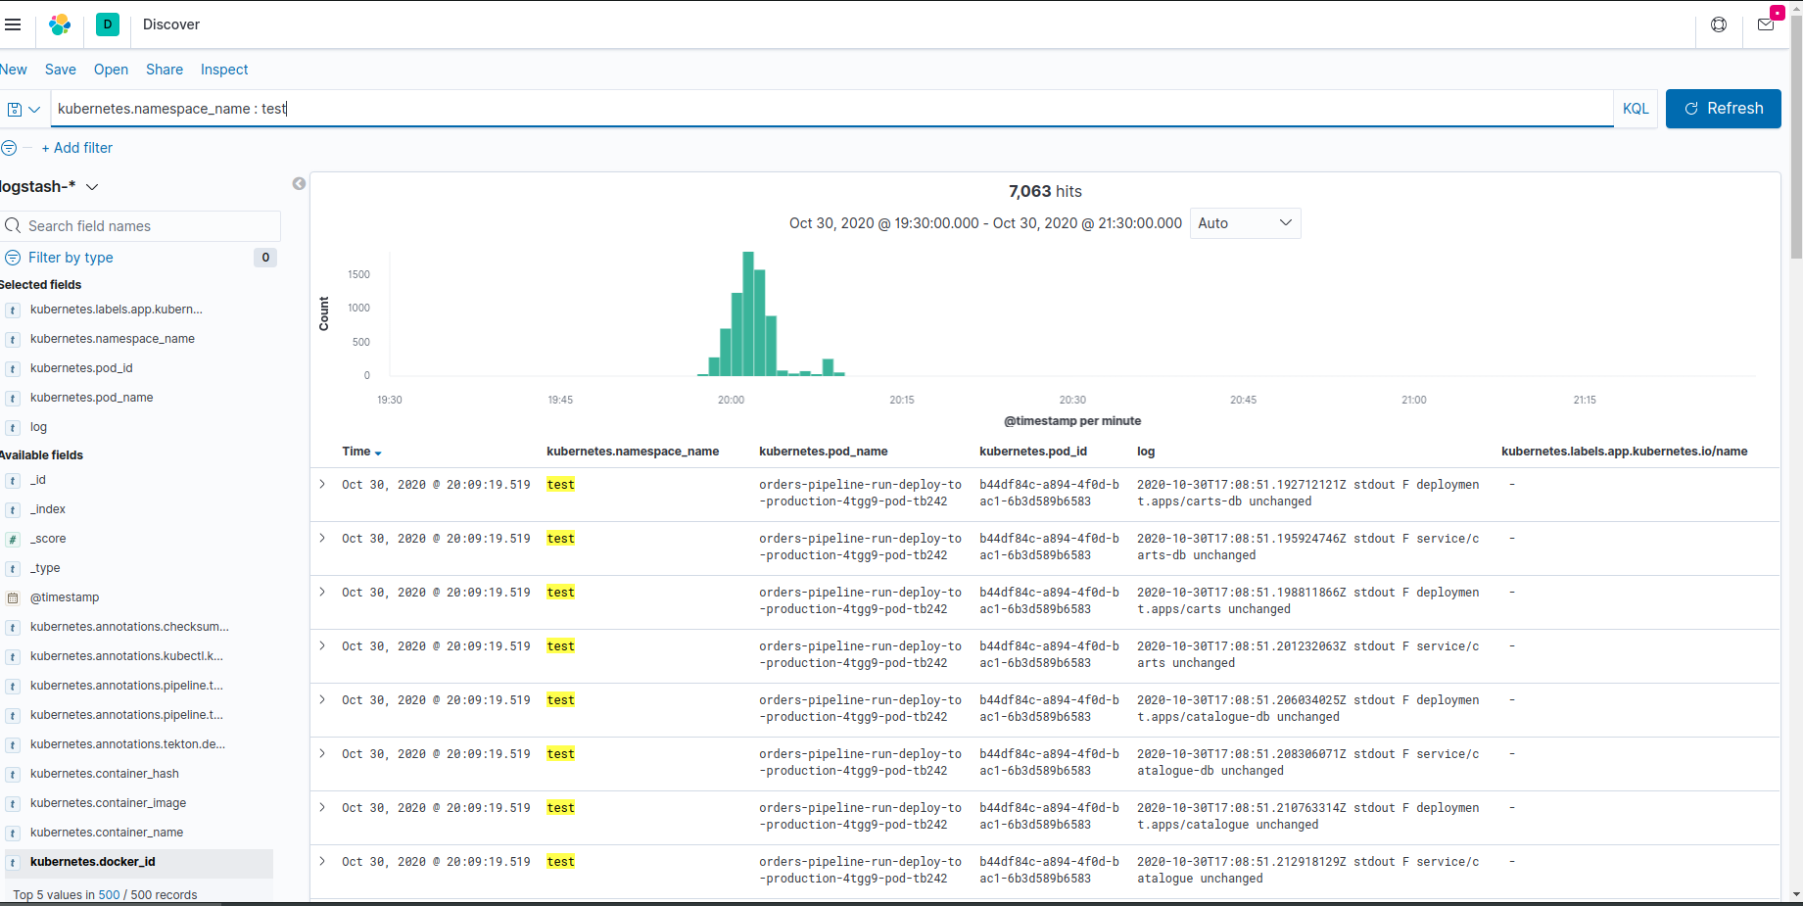Toggle the KQL query language button

(1635, 108)
